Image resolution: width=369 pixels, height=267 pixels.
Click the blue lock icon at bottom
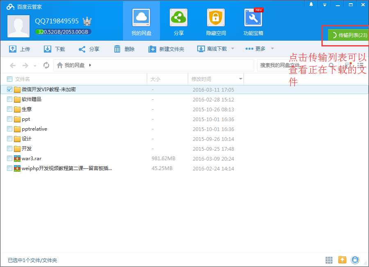pos(355,260)
